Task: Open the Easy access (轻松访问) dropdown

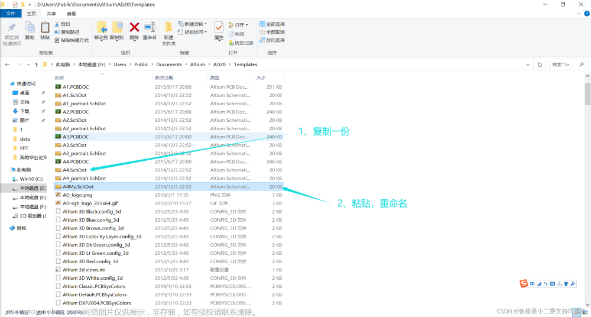Action: coord(193,32)
